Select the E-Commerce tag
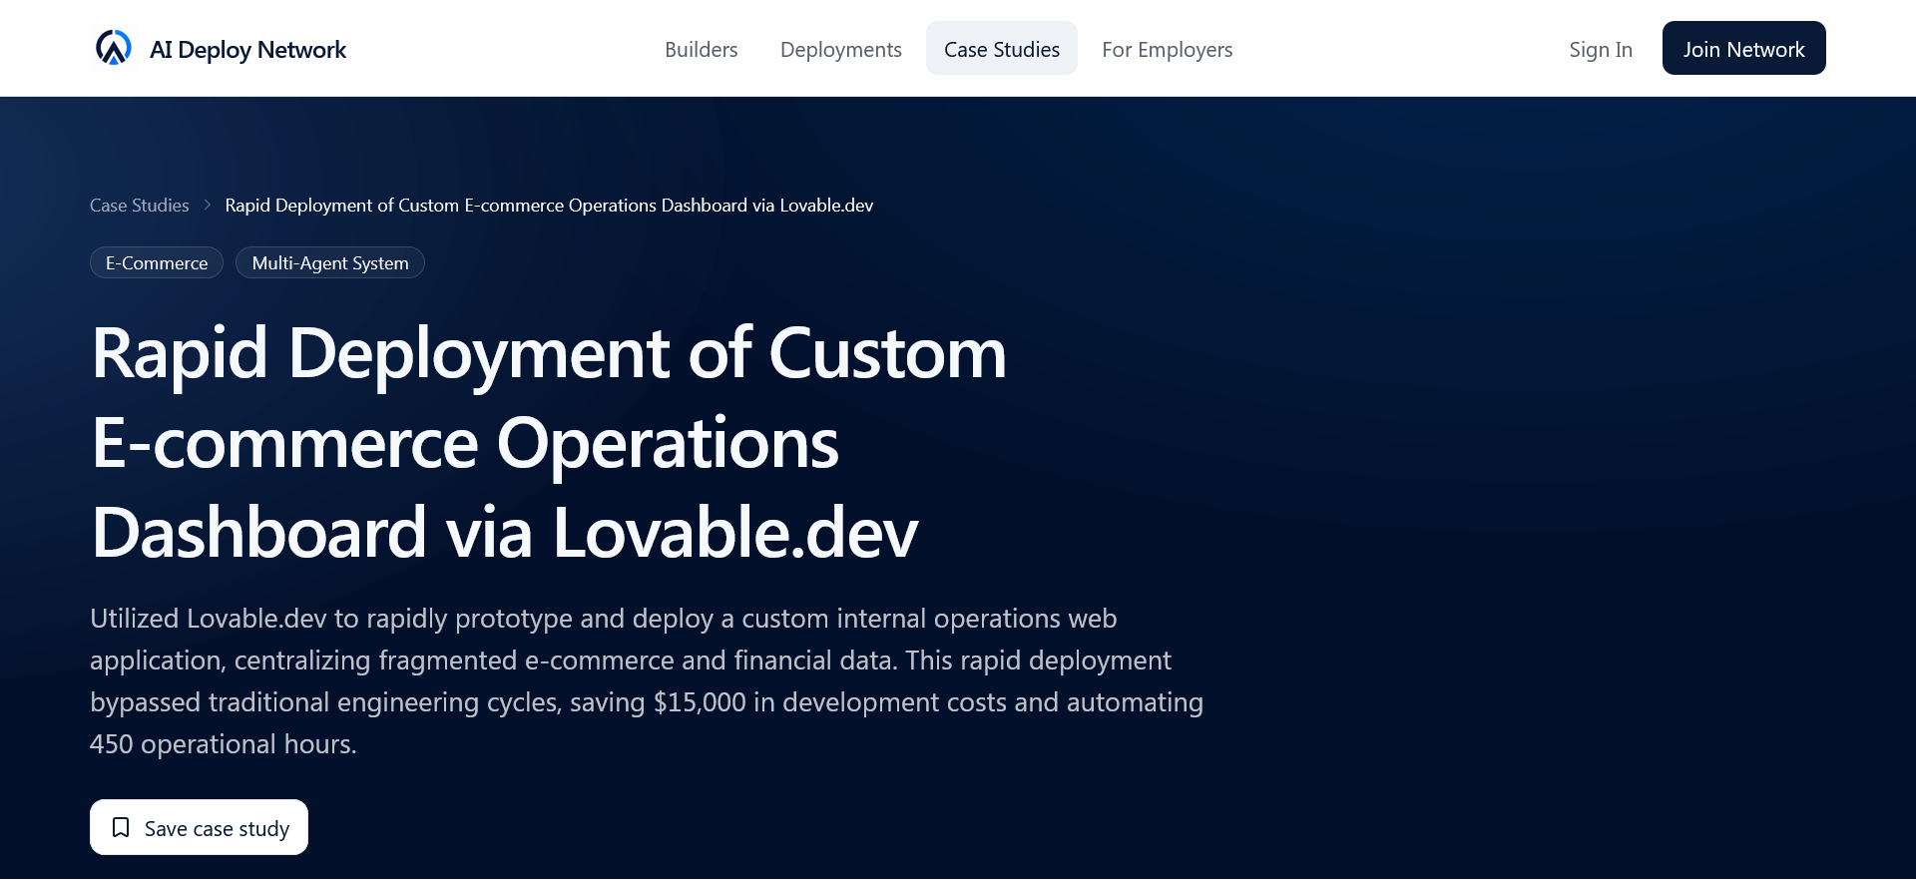The height and width of the screenshot is (880, 1916). [x=157, y=263]
